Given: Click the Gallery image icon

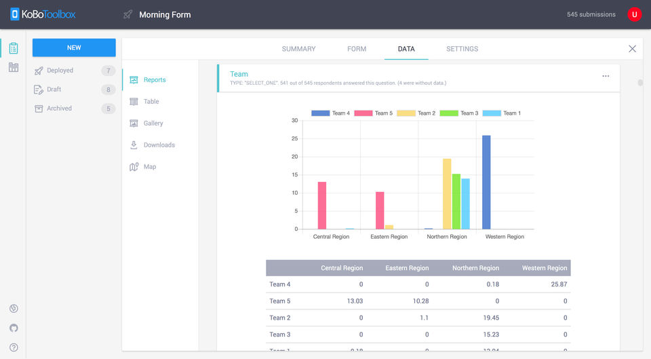Looking at the screenshot, I should (134, 124).
